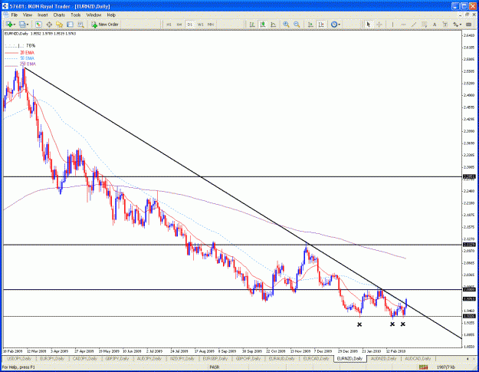Toggle the Terminal panel icon
The image size is (479, 372).
click(70, 25)
